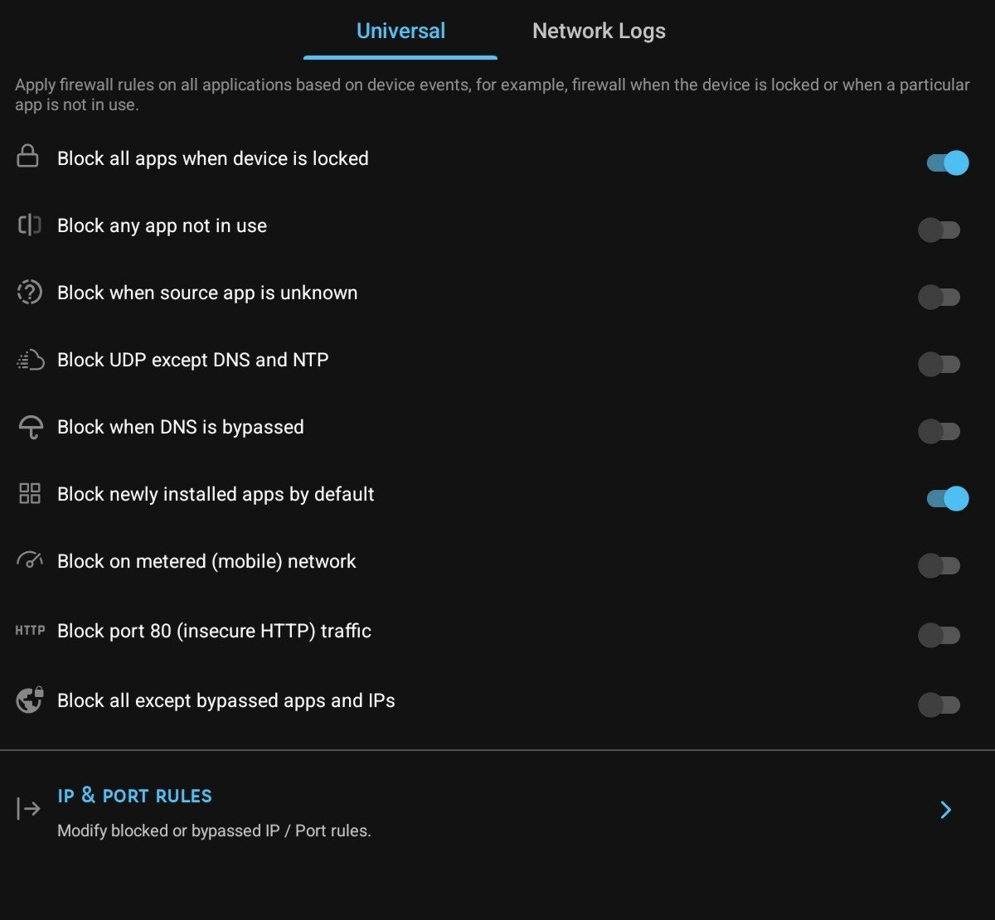Click the dashed question mark icon for unknown source
Viewport: 995px width, 920px height.
pyautogui.click(x=29, y=292)
